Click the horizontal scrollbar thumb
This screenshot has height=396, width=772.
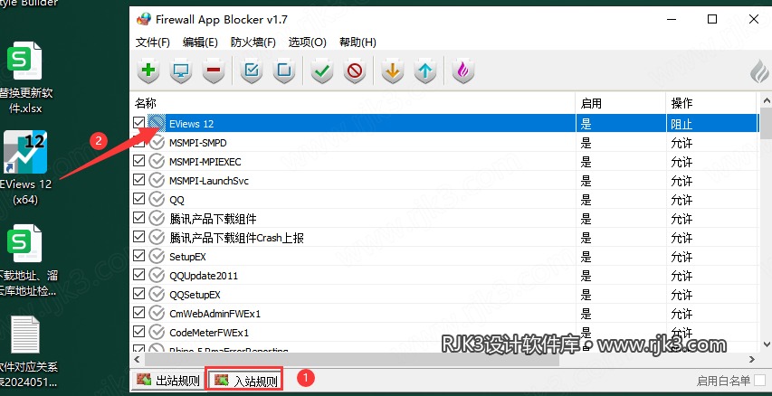tap(354, 360)
